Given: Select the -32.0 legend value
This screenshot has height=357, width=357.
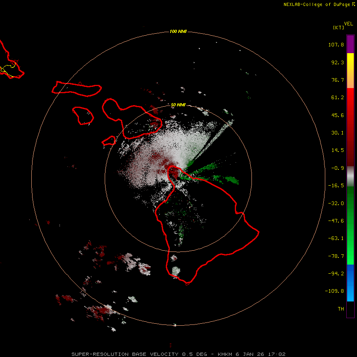Looking at the screenshot, I should point(336,203).
